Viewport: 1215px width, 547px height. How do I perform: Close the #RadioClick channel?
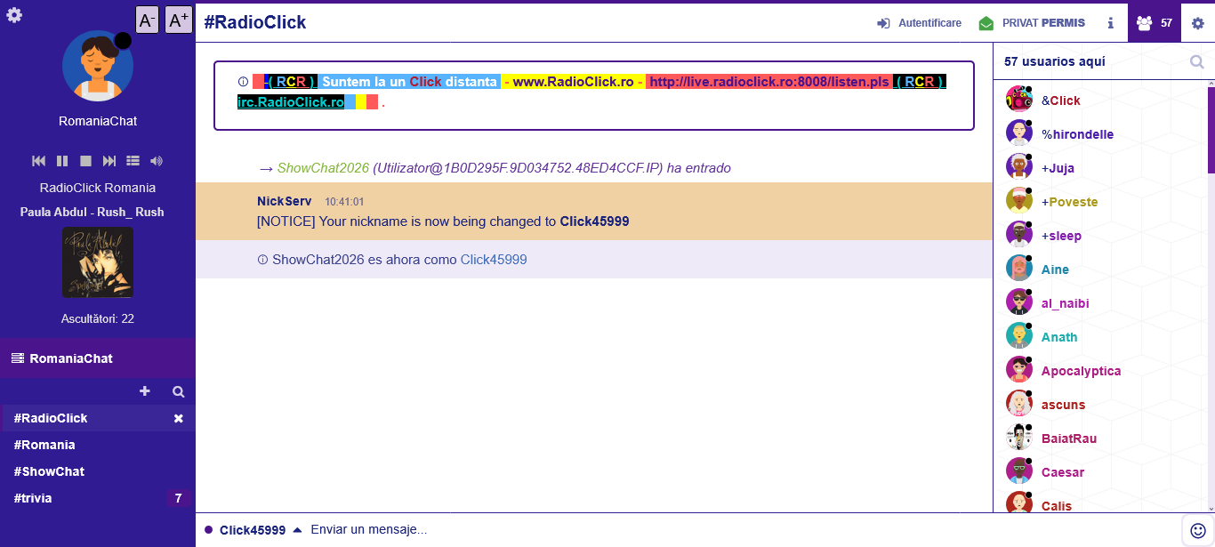click(x=178, y=418)
